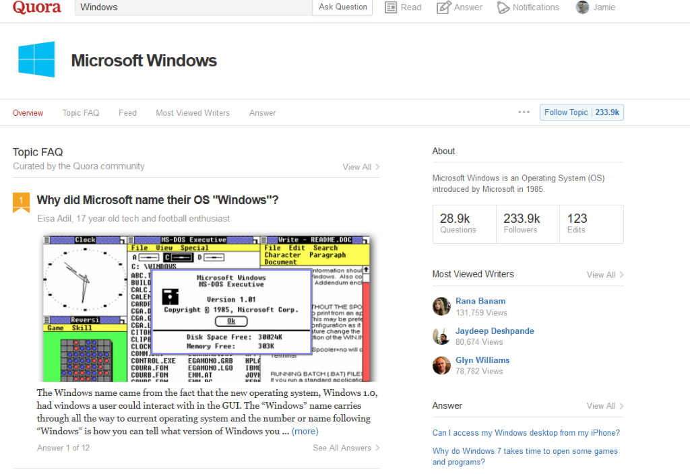This screenshot has height=474, width=690.
Task: Click the Answer 1 of 12 text
Action: 63,448
